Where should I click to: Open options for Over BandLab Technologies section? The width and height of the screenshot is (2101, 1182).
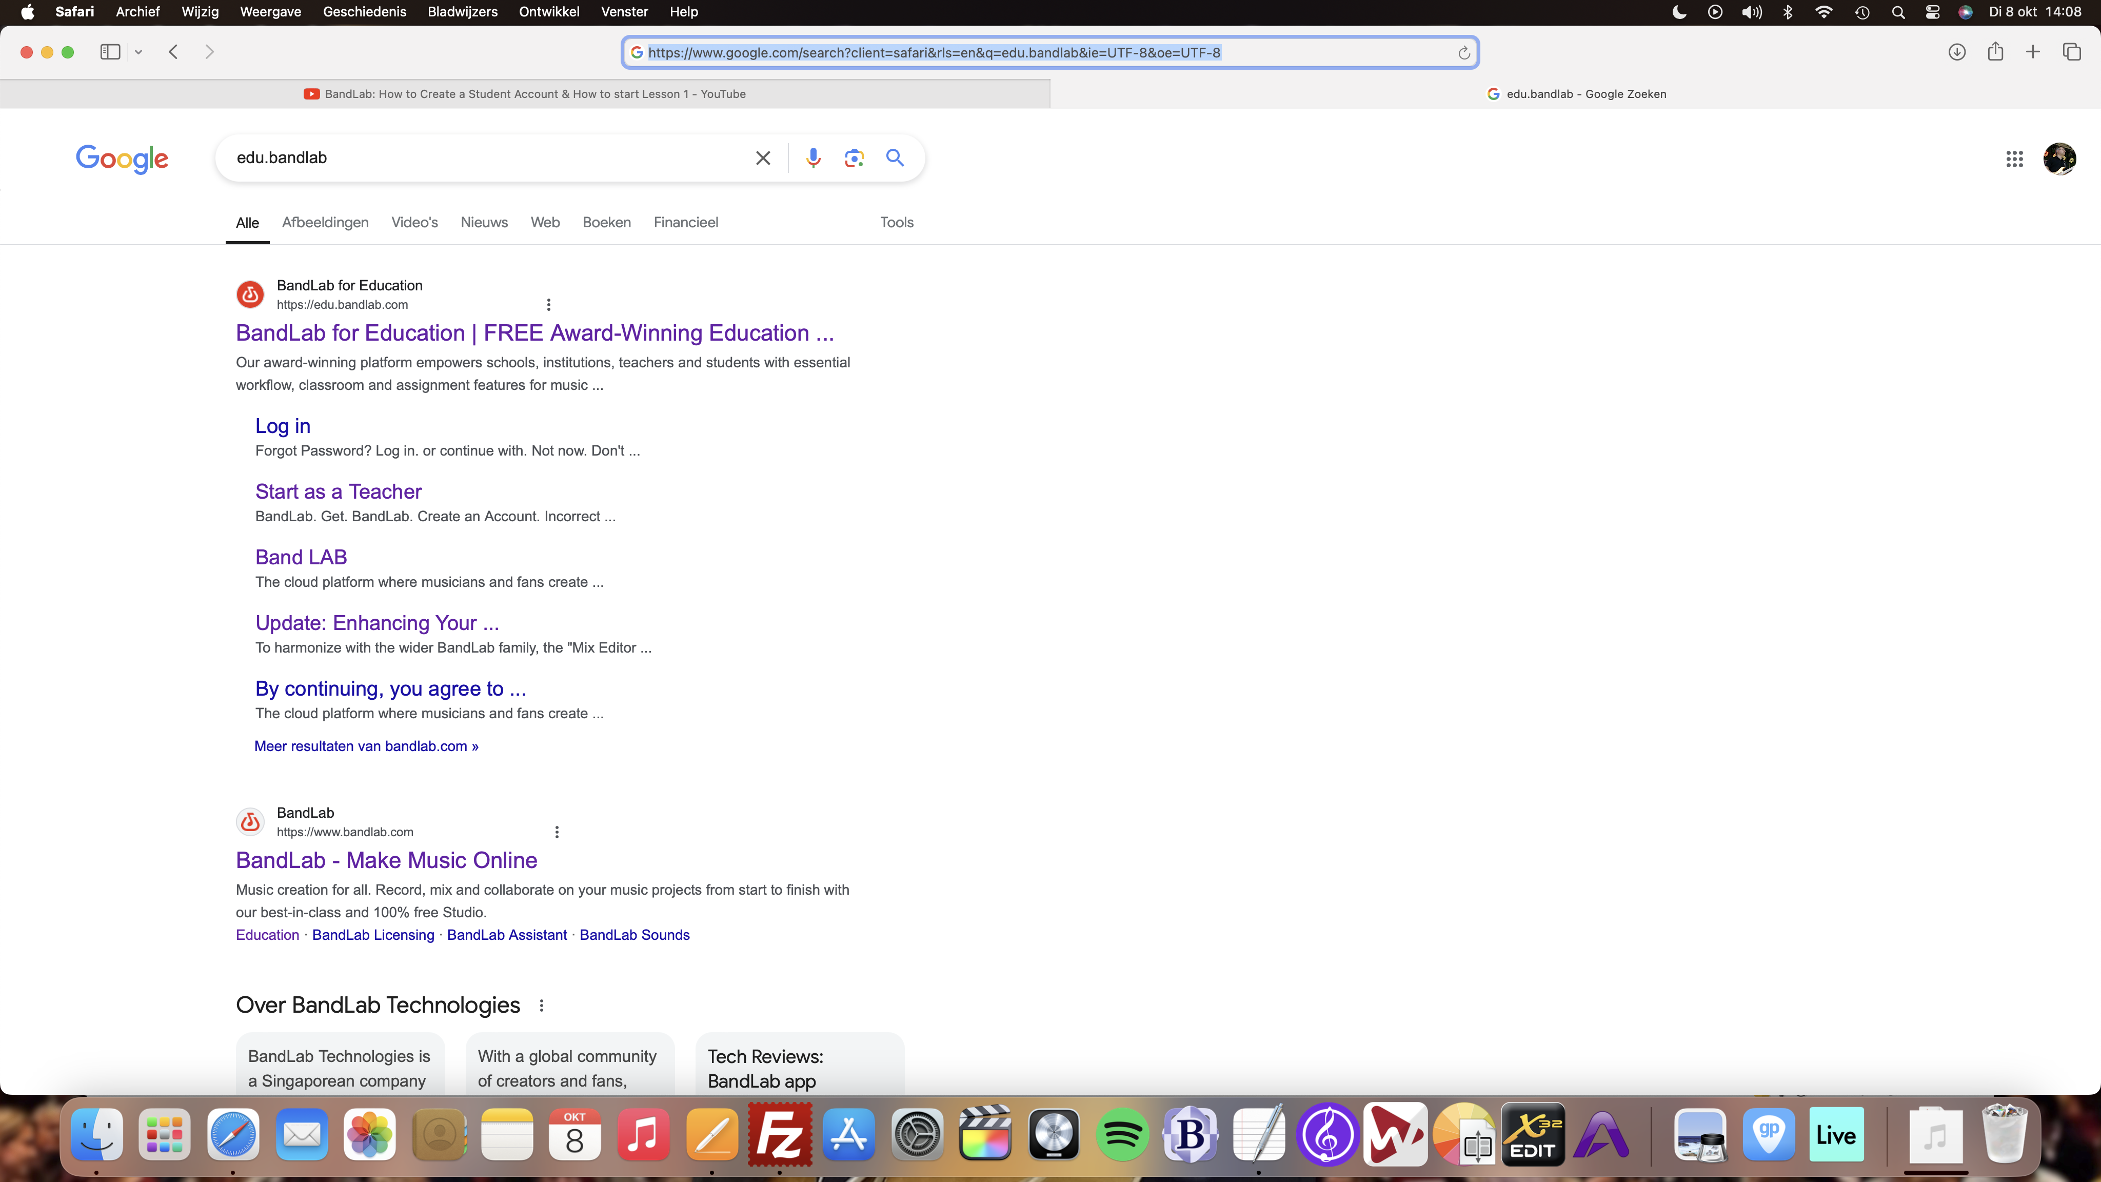542,1005
